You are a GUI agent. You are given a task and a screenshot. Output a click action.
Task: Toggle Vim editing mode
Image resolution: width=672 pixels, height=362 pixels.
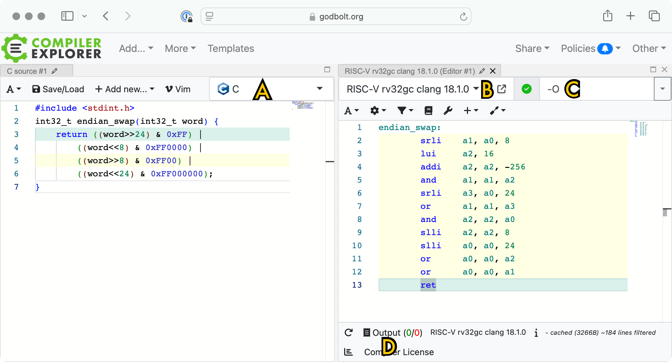coord(178,89)
